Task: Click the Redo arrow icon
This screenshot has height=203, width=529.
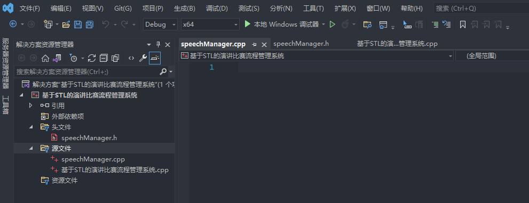Action: (x=124, y=24)
